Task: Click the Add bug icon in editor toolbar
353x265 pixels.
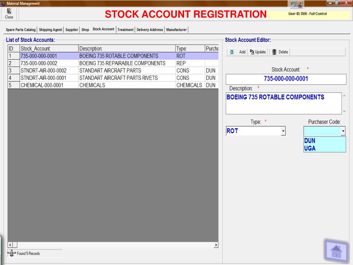Action: coord(232,52)
